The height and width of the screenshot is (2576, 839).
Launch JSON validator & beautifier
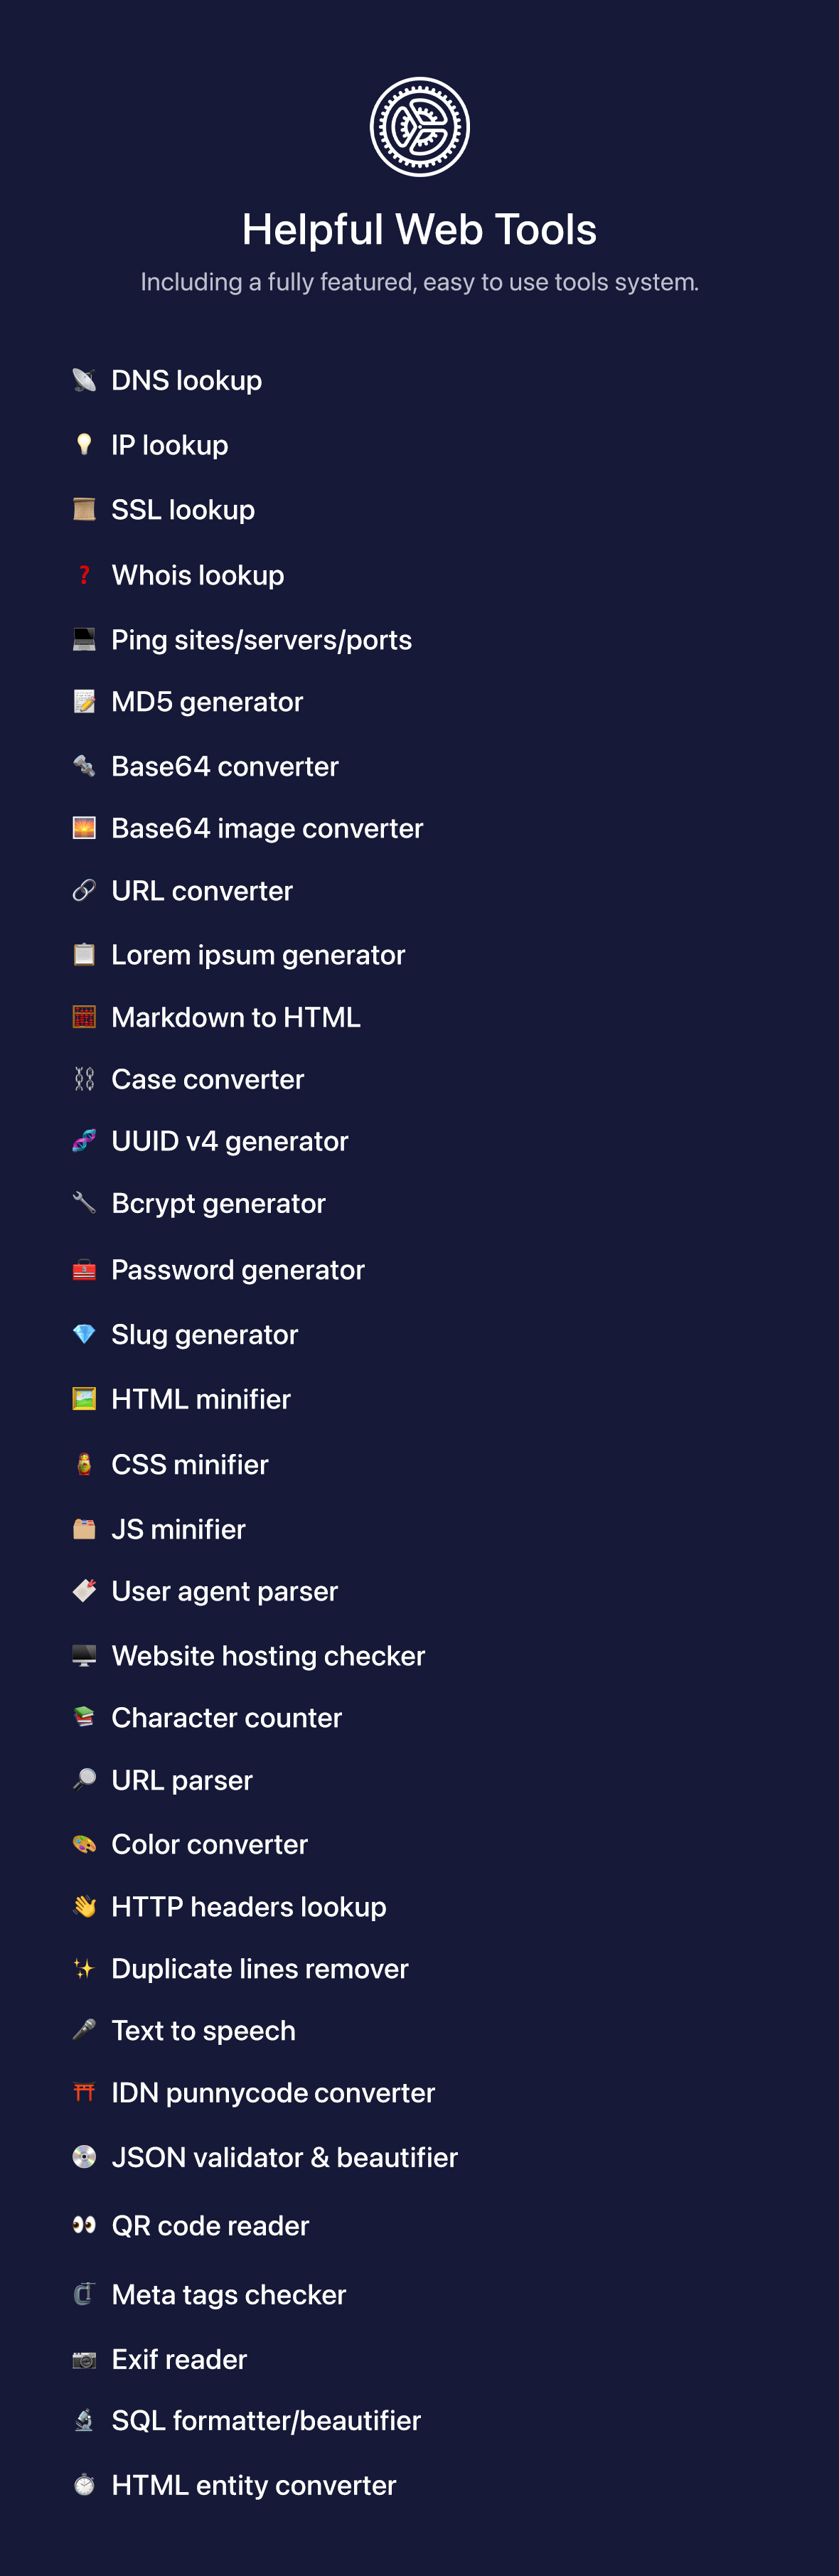[x=284, y=2157]
